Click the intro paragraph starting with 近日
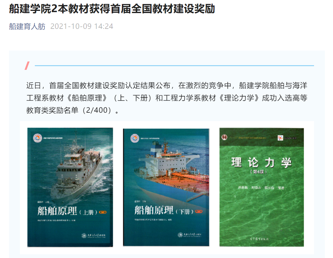 click(x=167, y=98)
